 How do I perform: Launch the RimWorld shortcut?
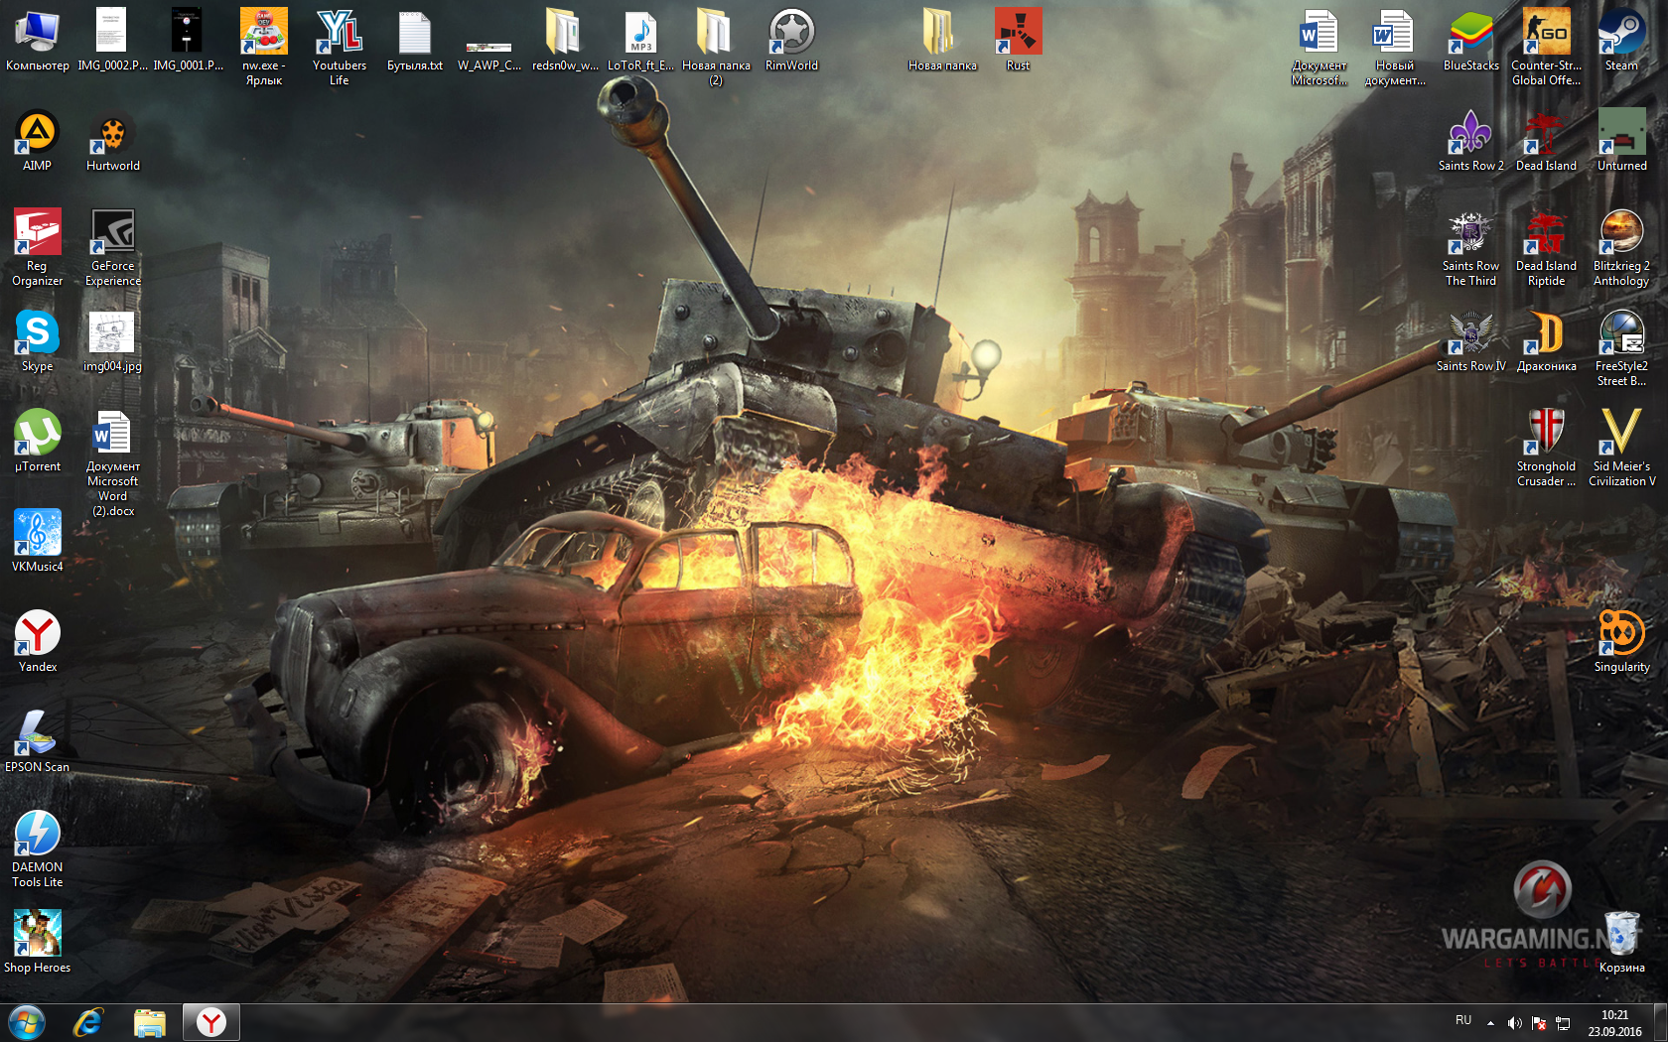click(791, 40)
